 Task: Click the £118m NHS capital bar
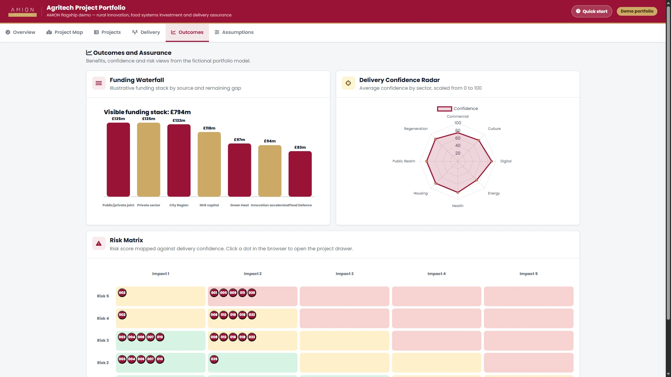(x=209, y=164)
